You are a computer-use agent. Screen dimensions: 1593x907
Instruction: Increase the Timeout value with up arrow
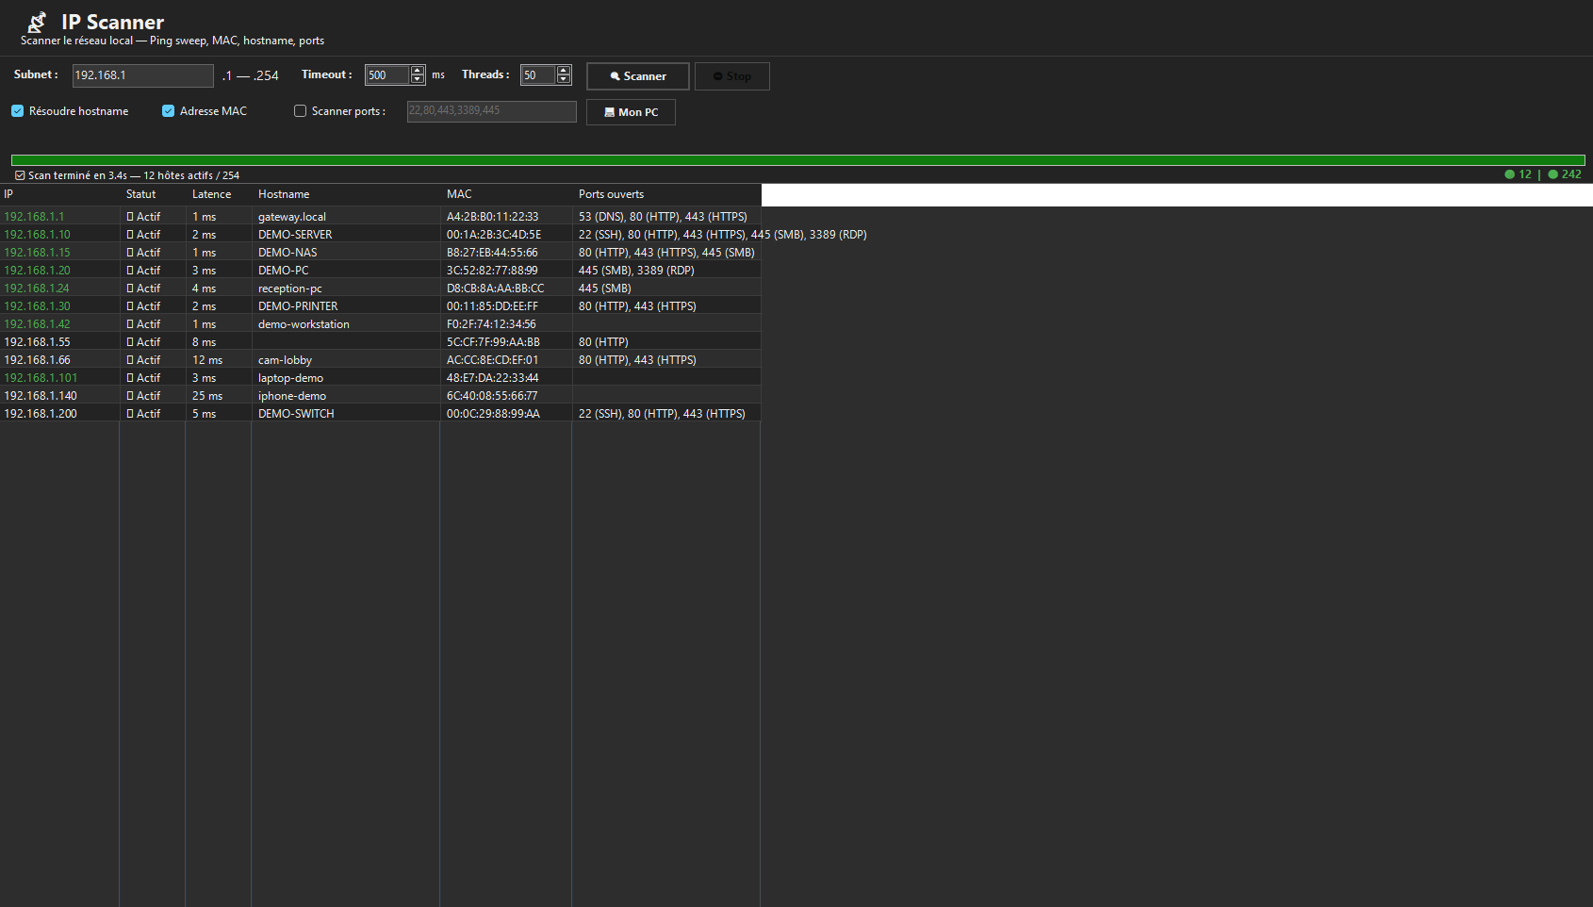coord(418,71)
